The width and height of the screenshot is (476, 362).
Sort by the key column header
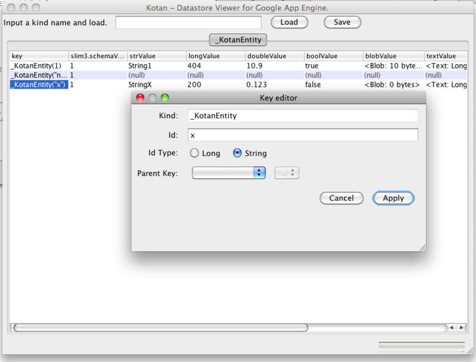[x=39, y=56]
